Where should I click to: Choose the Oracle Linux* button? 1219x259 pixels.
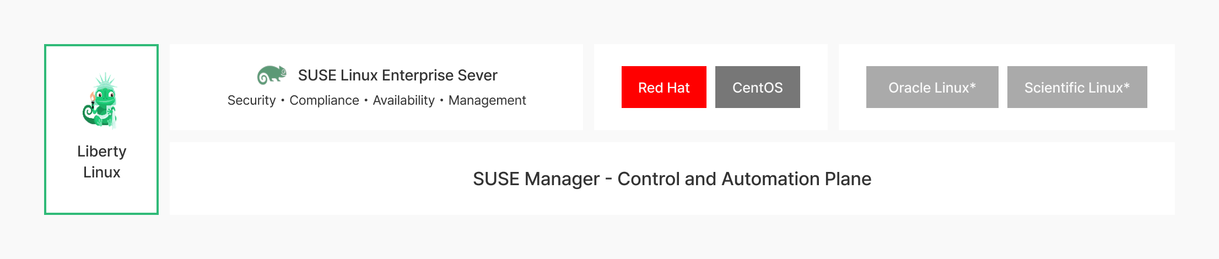[932, 87]
